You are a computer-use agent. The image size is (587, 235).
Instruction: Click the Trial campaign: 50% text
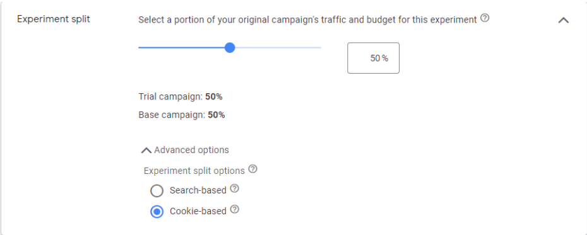click(181, 97)
